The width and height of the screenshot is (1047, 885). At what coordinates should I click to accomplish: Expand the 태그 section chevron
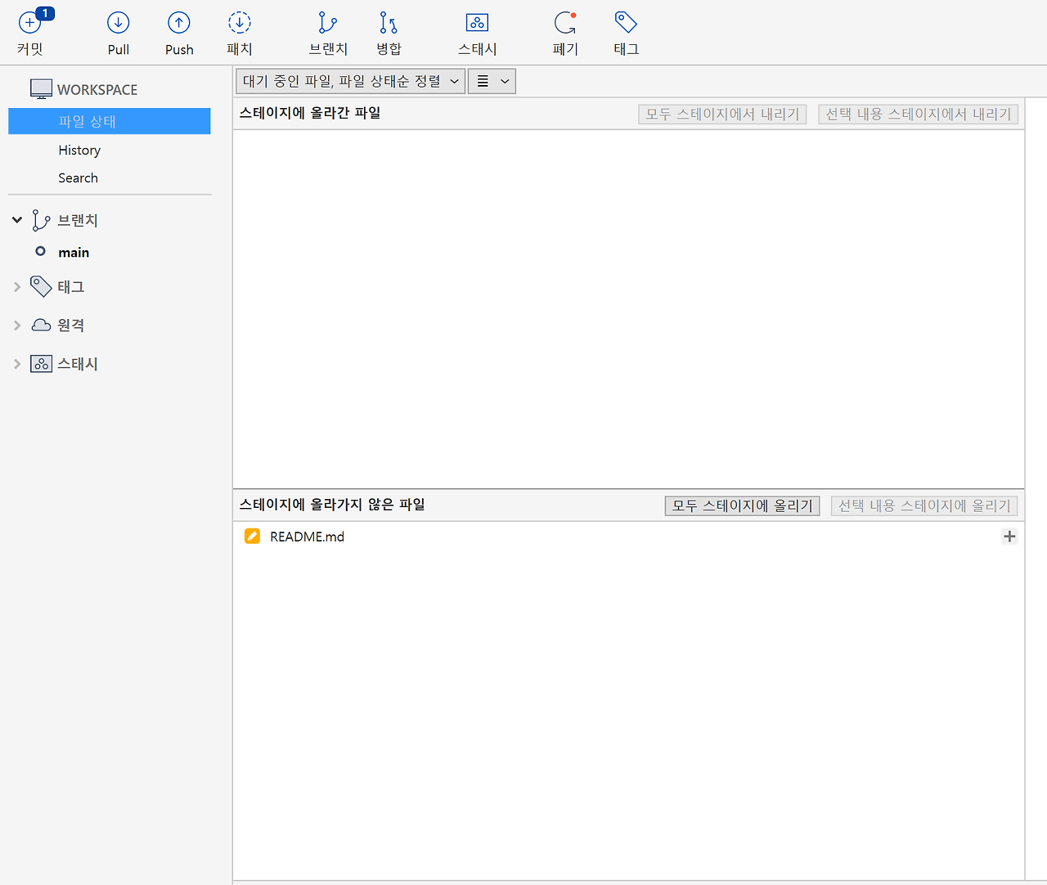[x=16, y=287]
